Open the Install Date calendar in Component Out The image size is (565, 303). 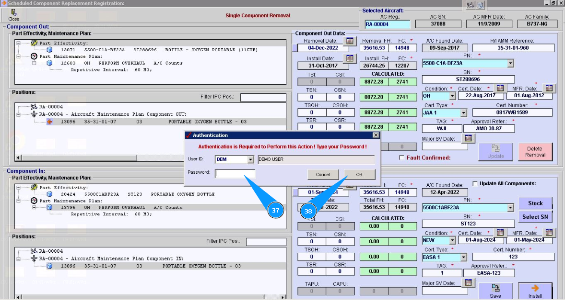(x=350, y=58)
